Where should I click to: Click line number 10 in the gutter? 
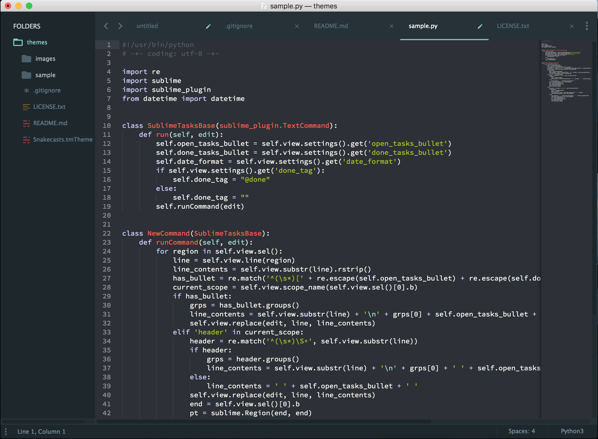(107, 126)
